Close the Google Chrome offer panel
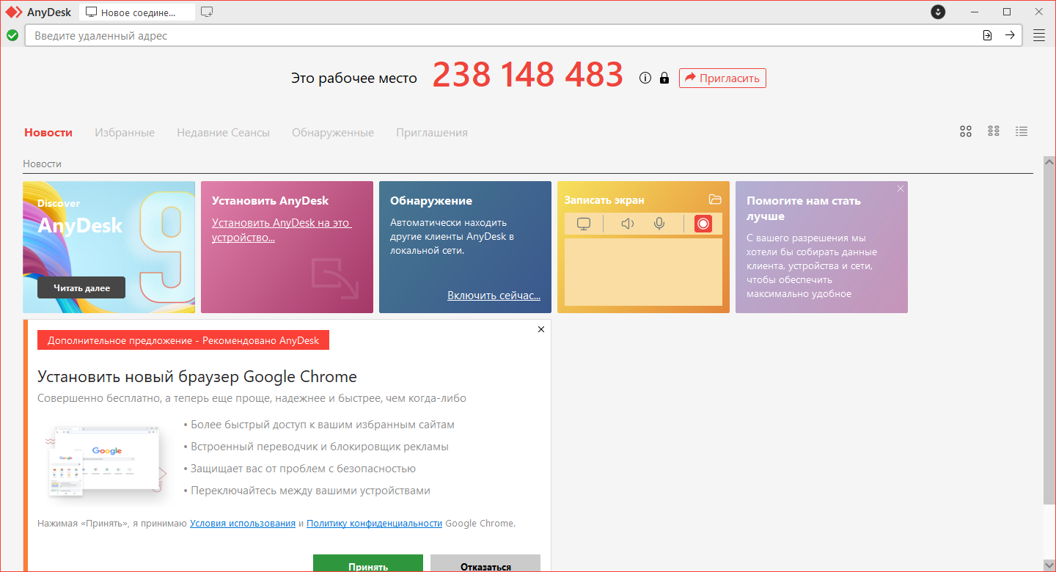 click(541, 329)
